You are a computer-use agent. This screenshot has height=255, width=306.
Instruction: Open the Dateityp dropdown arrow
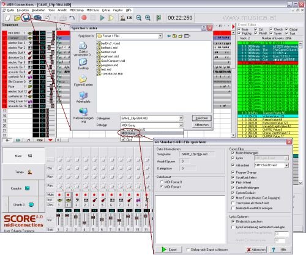click(181, 125)
